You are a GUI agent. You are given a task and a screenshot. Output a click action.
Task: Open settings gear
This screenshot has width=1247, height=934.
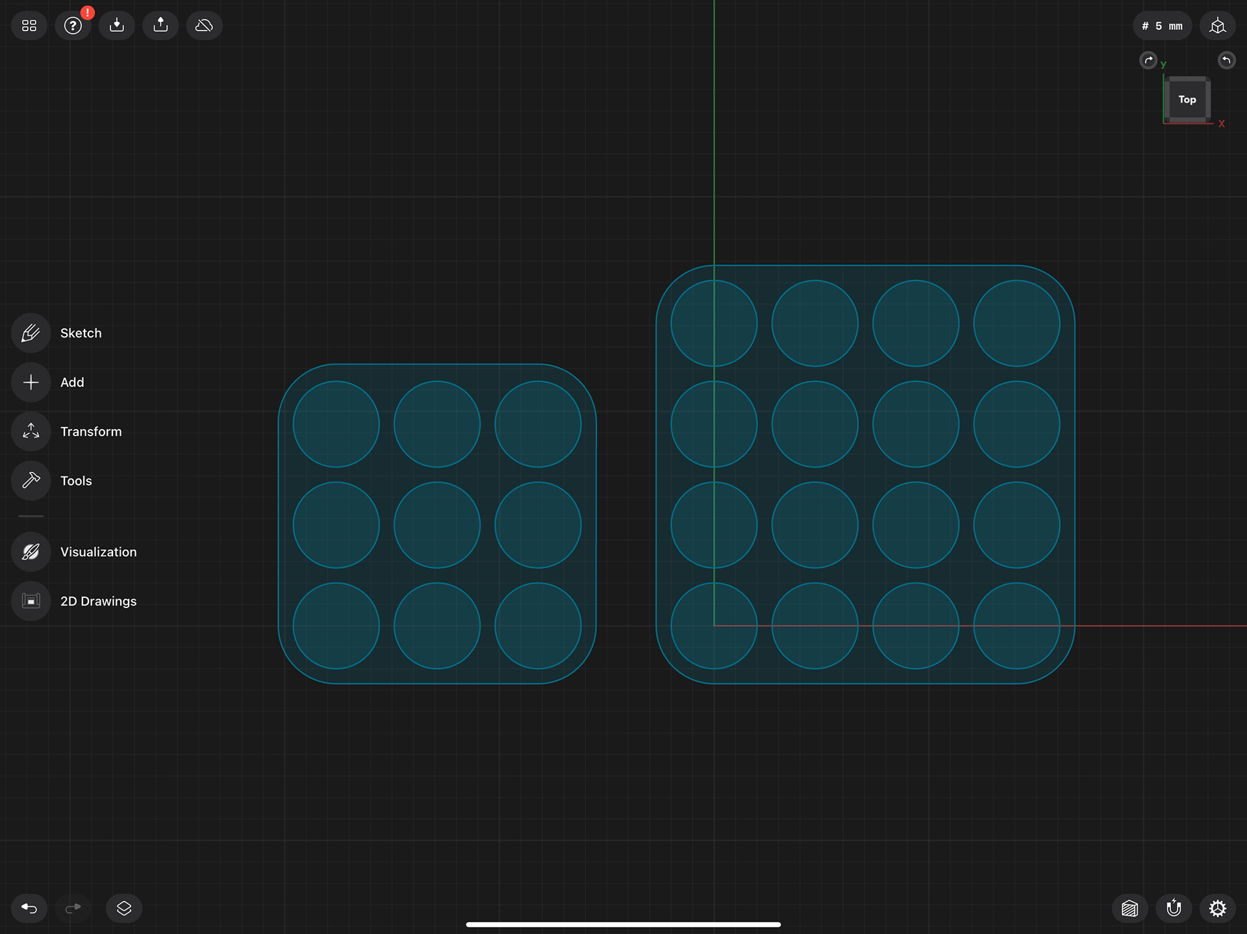coord(1217,907)
